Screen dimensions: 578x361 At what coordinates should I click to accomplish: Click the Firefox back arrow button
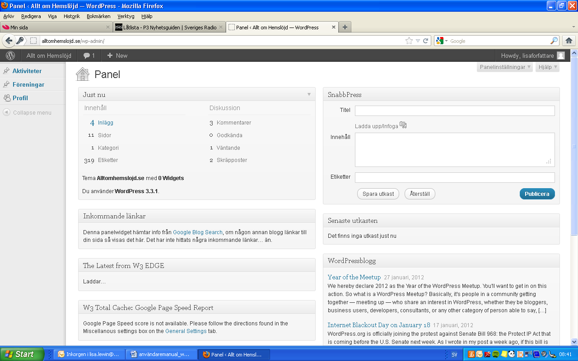(x=9, y=41)
